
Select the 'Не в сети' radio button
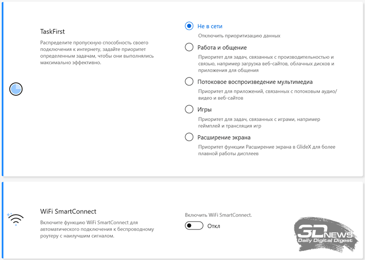(189, 26)
